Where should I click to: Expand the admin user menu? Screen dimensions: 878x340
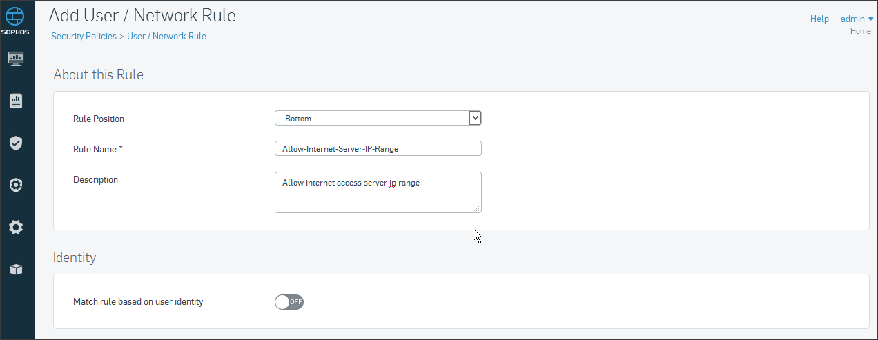(x=857, y=19)
